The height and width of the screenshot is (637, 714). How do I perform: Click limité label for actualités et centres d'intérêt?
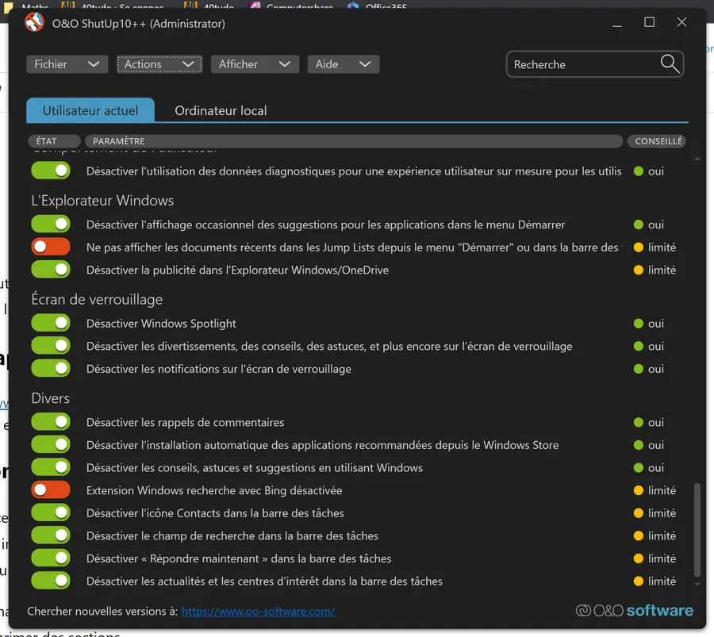(x=662, y=581)
